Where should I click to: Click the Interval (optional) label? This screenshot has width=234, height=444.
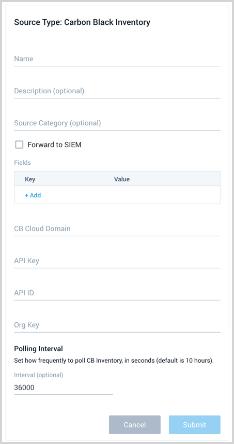point(39,375)
